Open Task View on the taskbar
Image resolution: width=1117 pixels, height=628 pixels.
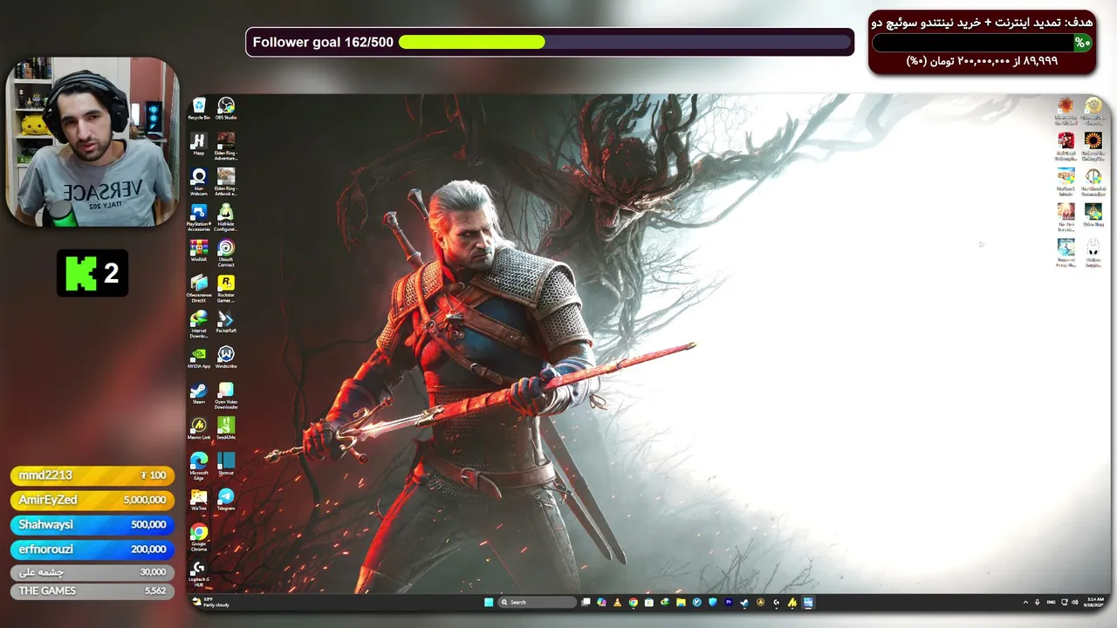[x=587, y=602]
